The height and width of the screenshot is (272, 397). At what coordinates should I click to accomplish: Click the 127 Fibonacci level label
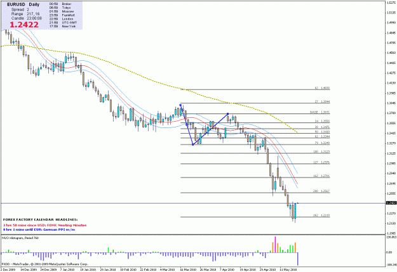(x=321, y=162)
